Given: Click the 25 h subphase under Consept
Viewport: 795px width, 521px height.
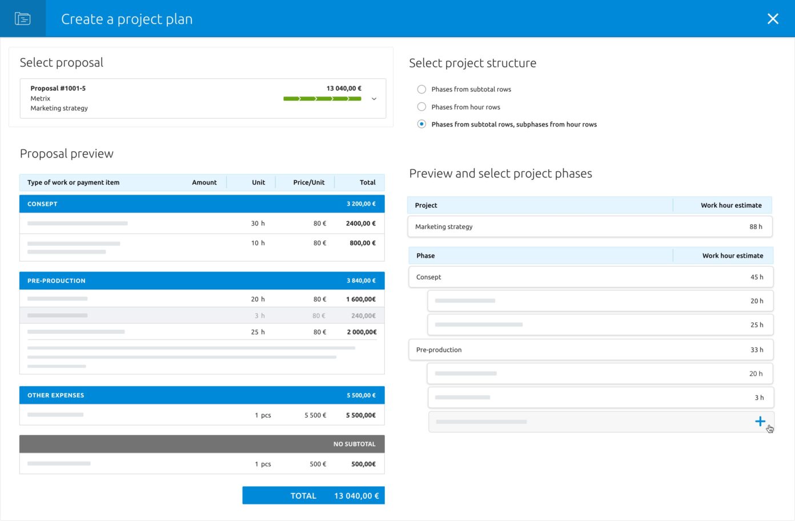Looking at the screenshot, I should pyautogui.click(x=600, y=325).
